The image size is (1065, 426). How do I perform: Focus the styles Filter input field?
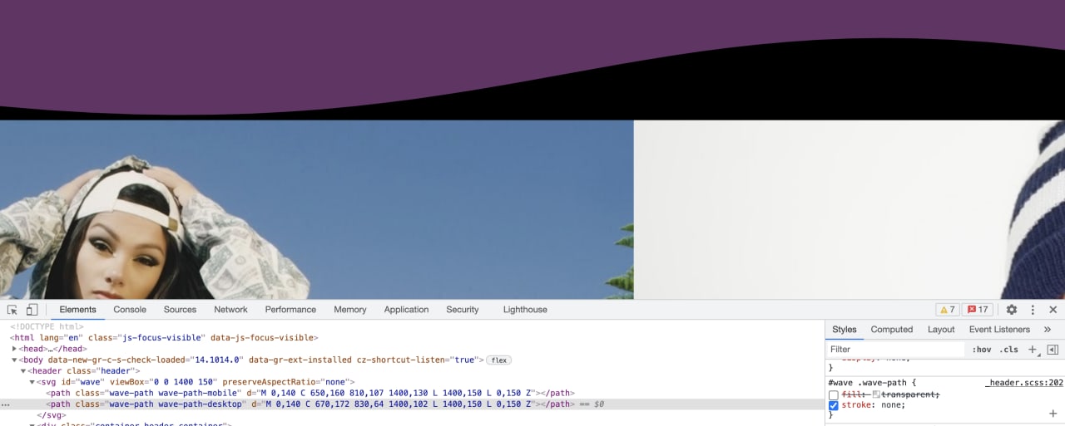[897, 350]
